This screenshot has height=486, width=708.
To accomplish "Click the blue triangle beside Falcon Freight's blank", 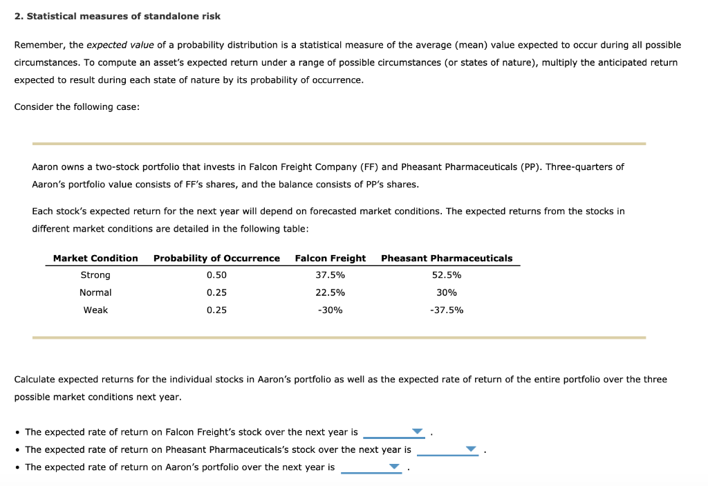I will pos(416,431).
